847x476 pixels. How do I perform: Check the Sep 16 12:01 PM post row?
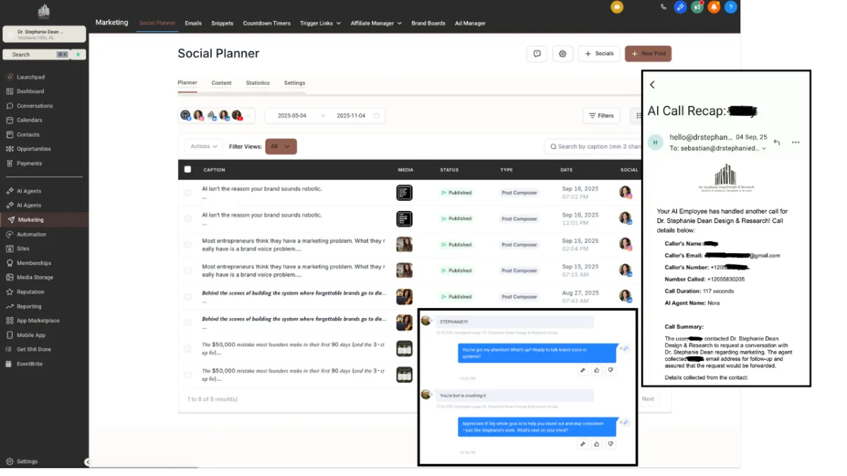(188, 219)
